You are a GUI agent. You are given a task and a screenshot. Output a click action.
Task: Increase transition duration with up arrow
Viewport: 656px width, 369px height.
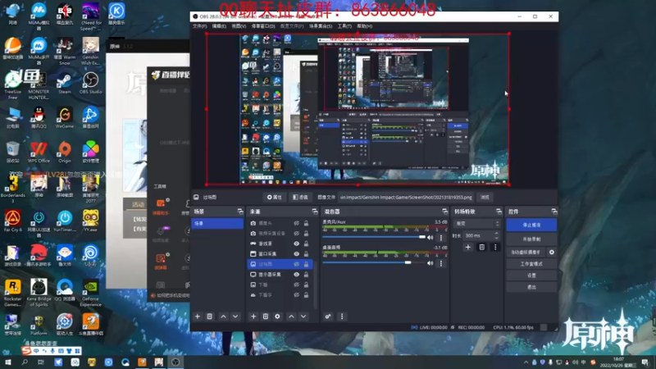tap(497, 234)
